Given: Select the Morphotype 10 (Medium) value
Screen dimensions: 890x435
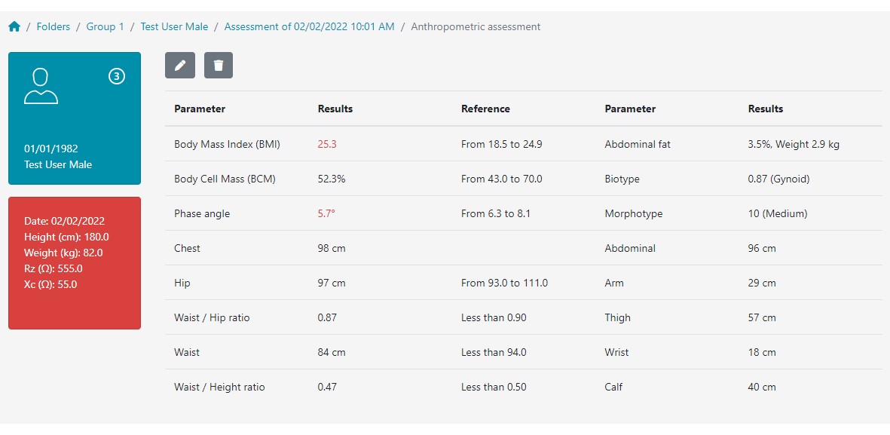Looking at the screenshot, I should click(778, 214).
